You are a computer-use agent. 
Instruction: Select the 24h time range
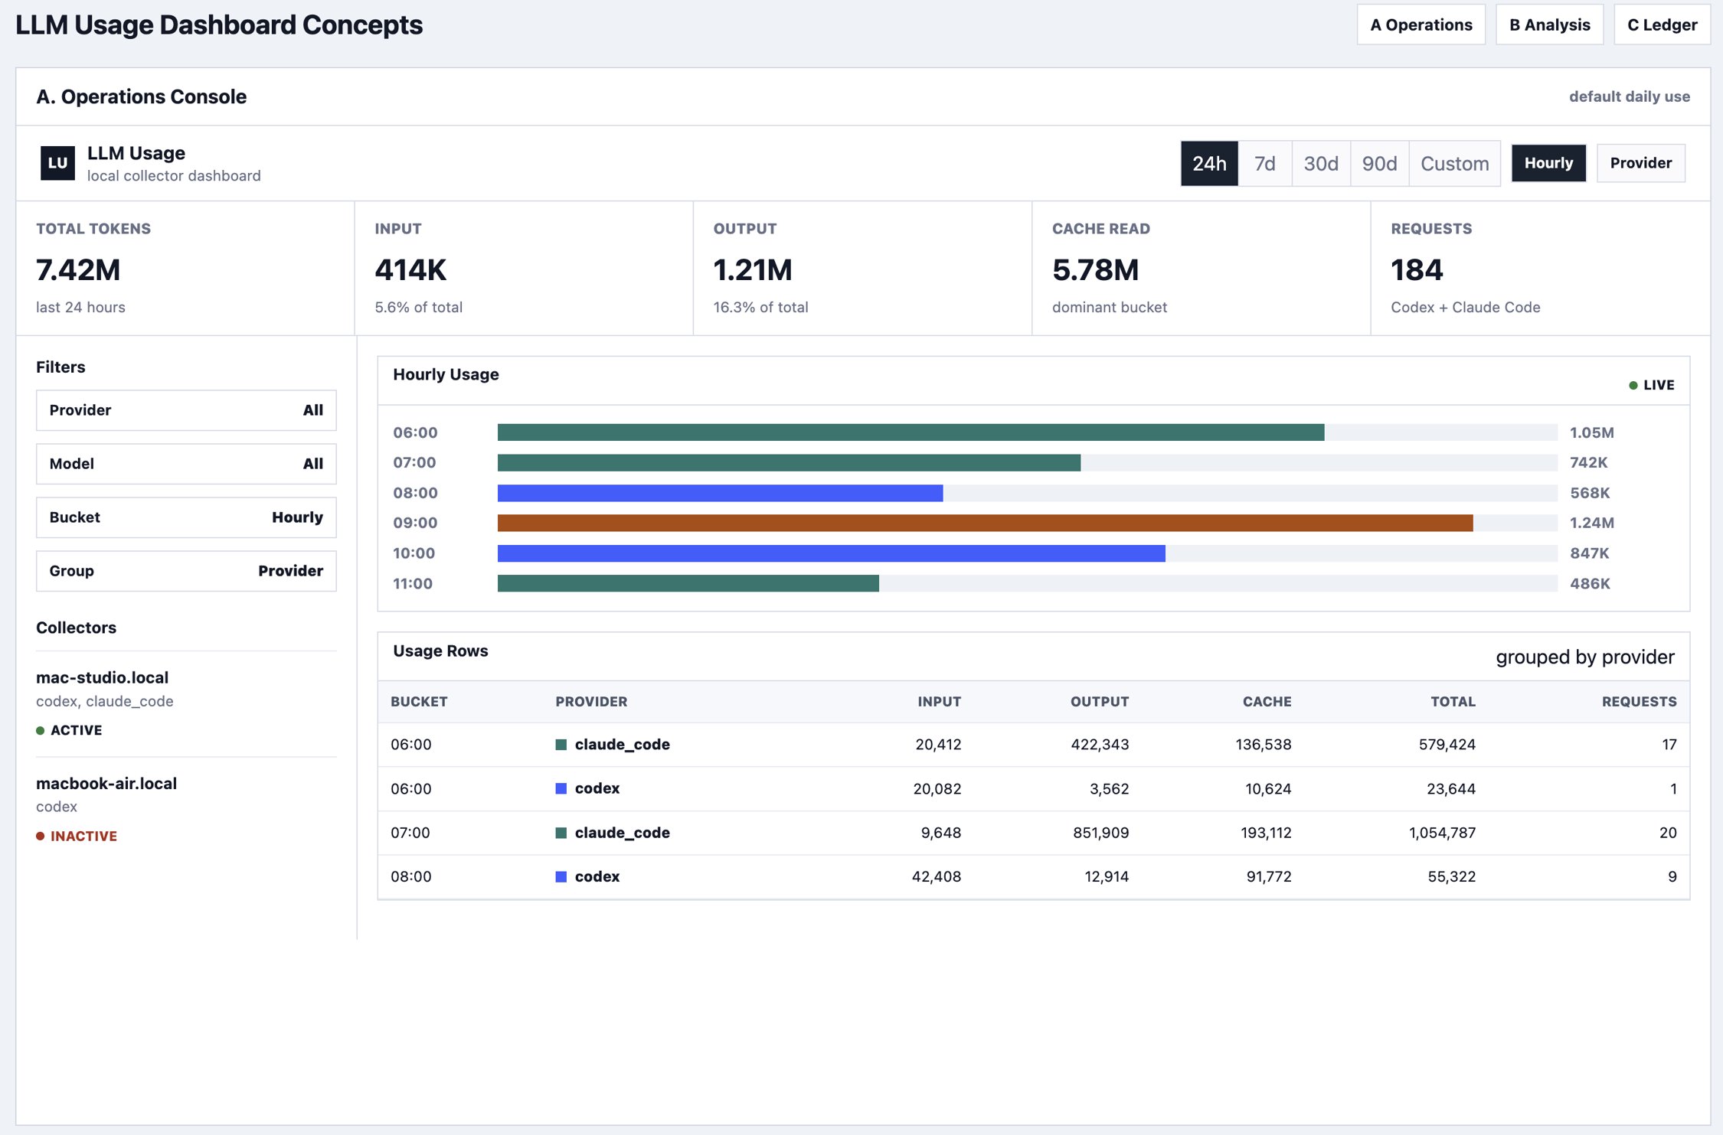[x=1209, y=163]
